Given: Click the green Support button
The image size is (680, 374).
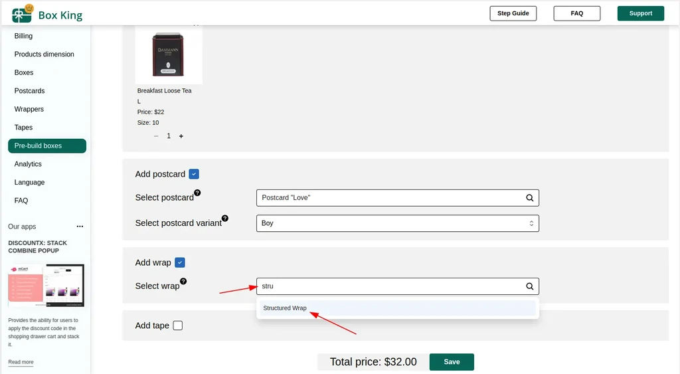Looking at the screenshot, I should [641, 13].
